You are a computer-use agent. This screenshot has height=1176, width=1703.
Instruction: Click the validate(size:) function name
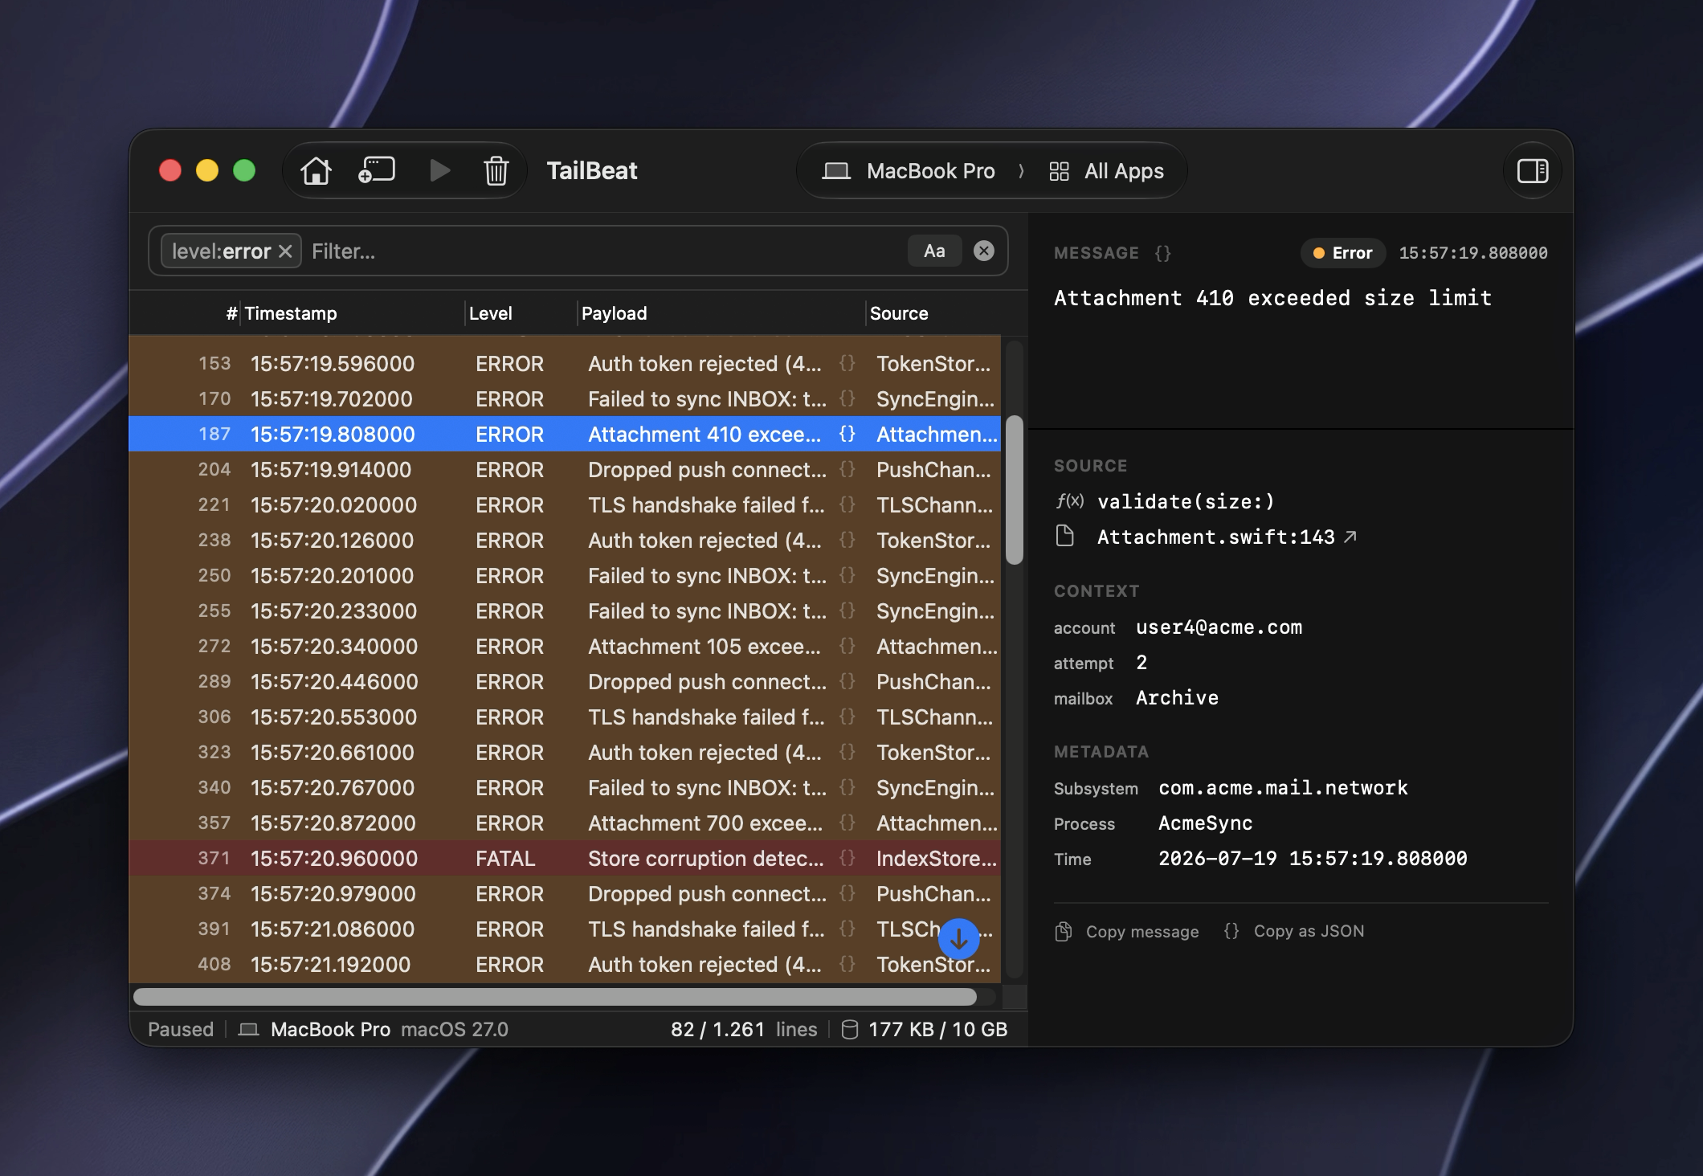point(1186,501)
